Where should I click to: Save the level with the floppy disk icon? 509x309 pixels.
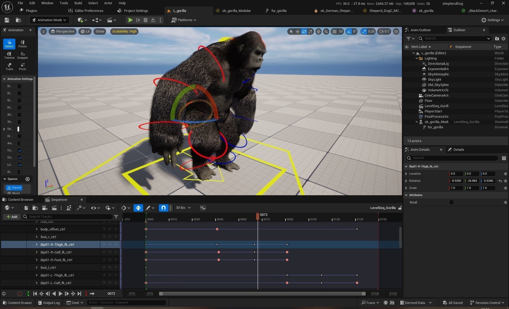pyautogui.click(x=7, y=20)
